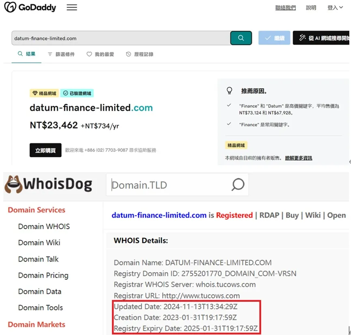Image resolution: width=351 pixels, height=335 pixels.
Task: Click the 'Registry Domain ID' line
Action: [x=205, y=273]
